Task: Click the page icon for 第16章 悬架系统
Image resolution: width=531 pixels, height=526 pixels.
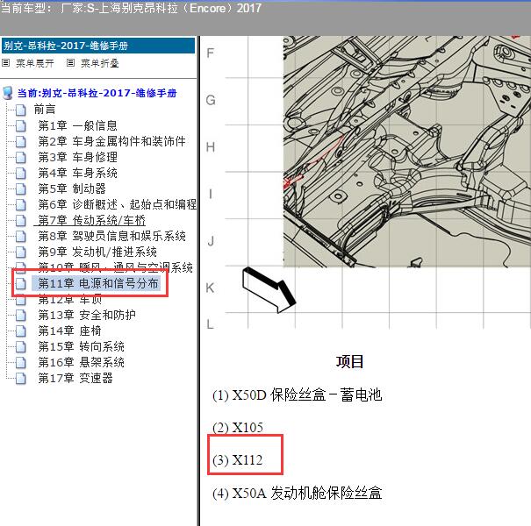Action: 21,363
